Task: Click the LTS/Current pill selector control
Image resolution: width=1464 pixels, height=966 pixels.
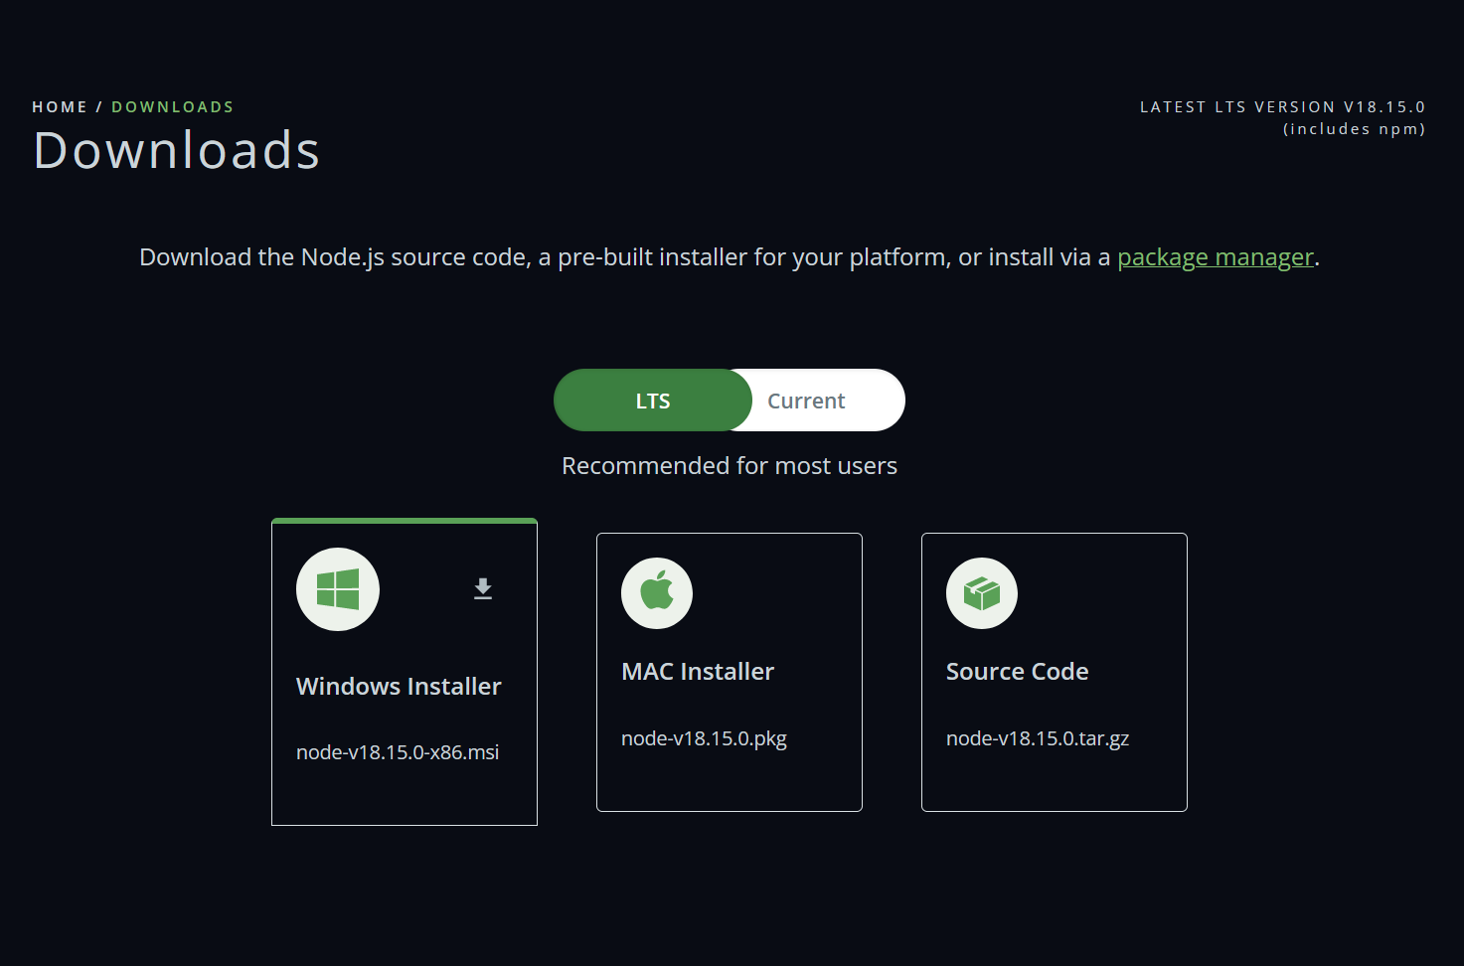Action: tap(729, 400)
